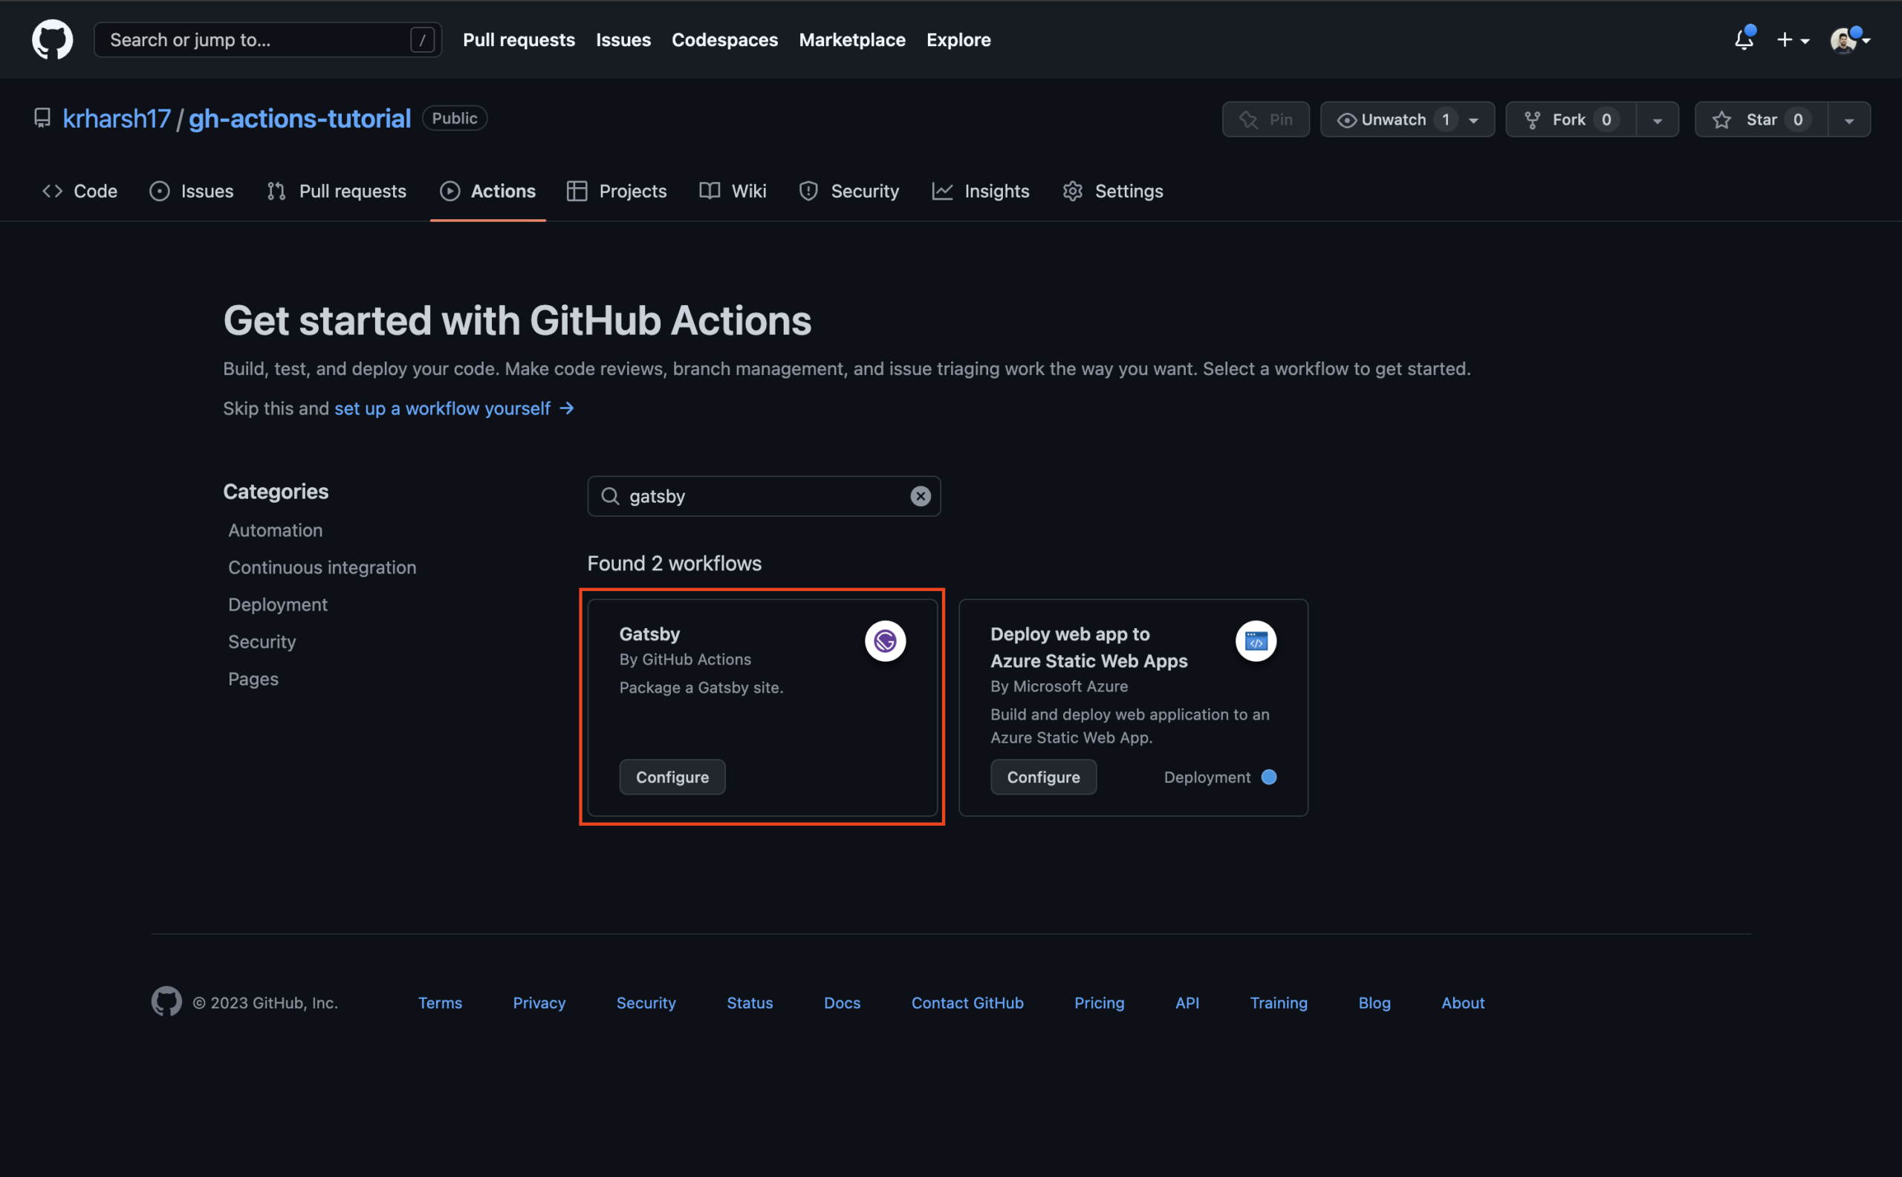This screenshot has height=1177, width=1902.
Task: Open the Wiki tab
Action: pos(733,191)
